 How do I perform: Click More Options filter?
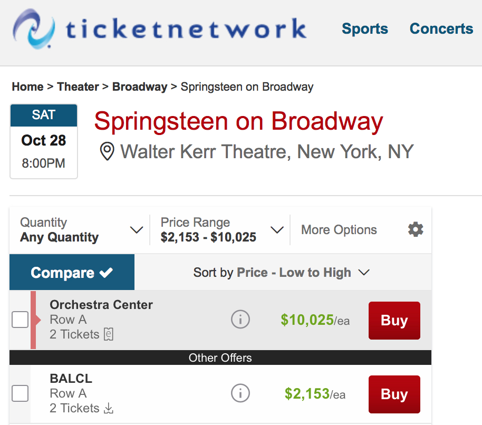[x=339, y=230]
